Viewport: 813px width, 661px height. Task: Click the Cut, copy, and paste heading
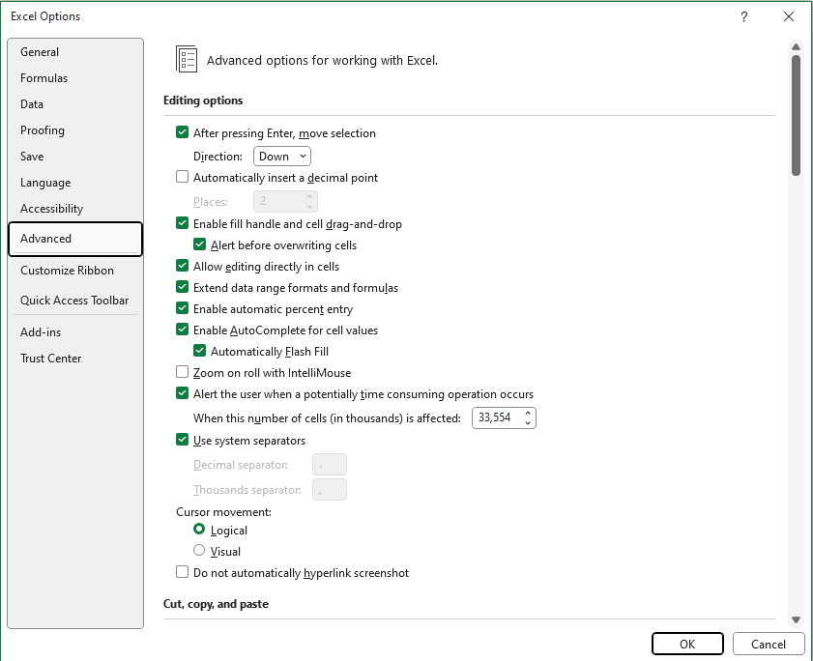(x=216, y=604)
